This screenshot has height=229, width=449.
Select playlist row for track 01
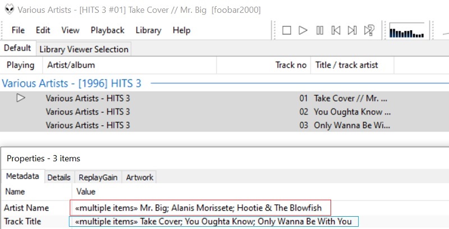click(x=224, y=98)
